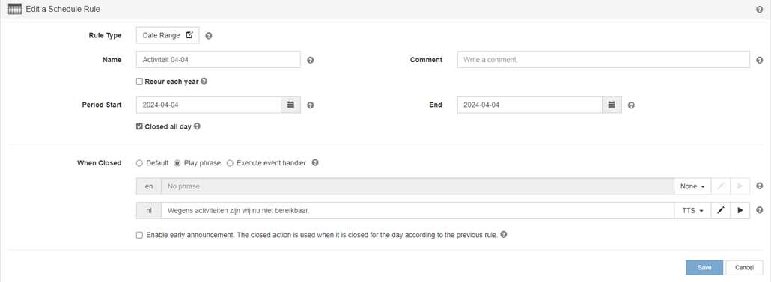Image resolution: width=771 pixels, height=282 pixels.
Task: Open the End date calendar picker
Action: (x=612, y=105)
